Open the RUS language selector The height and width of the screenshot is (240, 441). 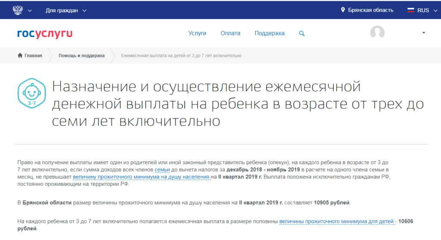point(427,10)
